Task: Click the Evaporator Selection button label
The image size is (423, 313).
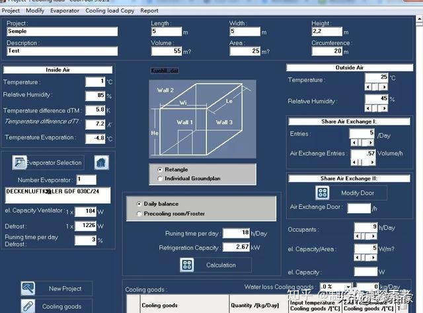Action: pyautogui.click(x=54, y=162)
